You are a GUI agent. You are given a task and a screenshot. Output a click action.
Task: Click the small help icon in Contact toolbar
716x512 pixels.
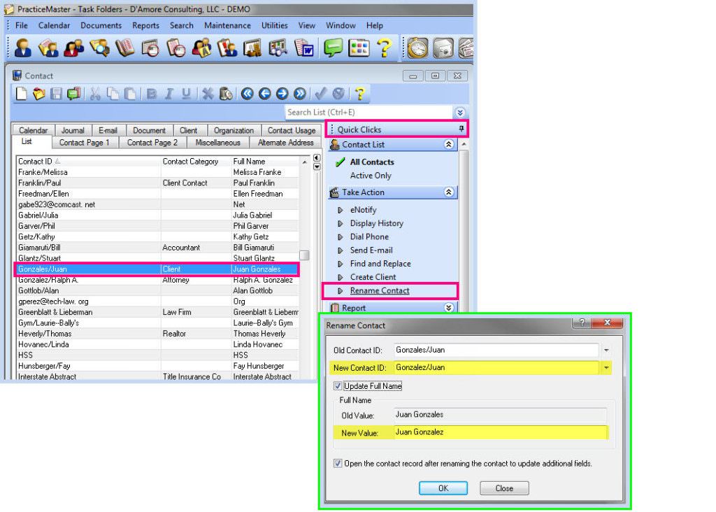click(x=360, y=94)
